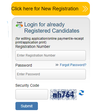The height and width of the screenshot is (112, 101).
Task: Click the Password field label
Action: point(24,65)
